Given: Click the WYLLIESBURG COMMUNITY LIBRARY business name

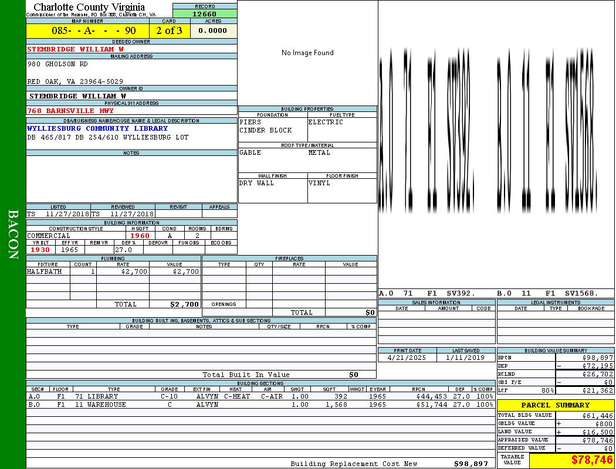Looking at the screenshot, I should pos(97,128).
